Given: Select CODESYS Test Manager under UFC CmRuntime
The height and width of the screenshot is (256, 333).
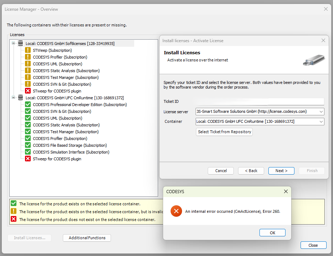Looking at the screenshot, I should 66,132.
